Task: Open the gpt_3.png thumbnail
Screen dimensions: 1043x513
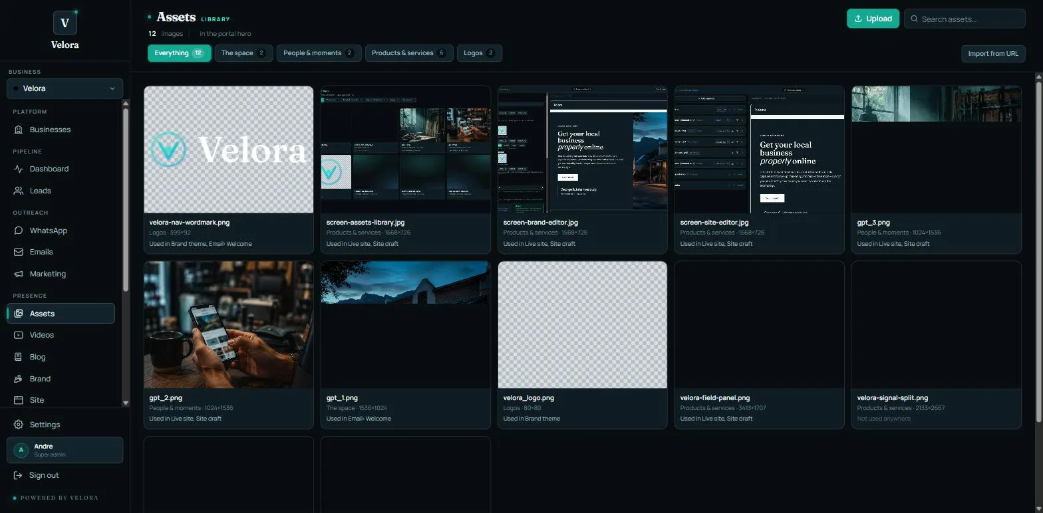Action: click(937, 150)
